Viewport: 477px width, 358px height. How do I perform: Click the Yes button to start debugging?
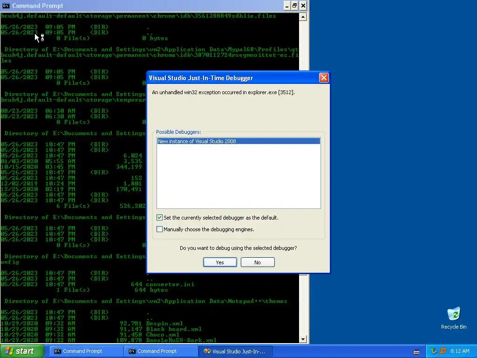tap(220, 262)
